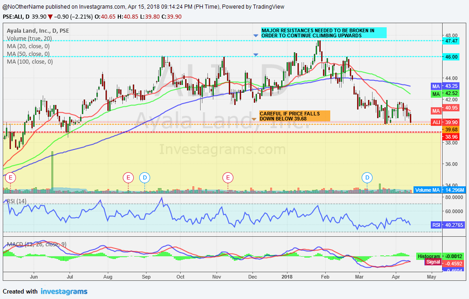Screen dimensions: 469x299
Task: Select the MA (100, close, 0) legend
Action: (x=30, y=62)
